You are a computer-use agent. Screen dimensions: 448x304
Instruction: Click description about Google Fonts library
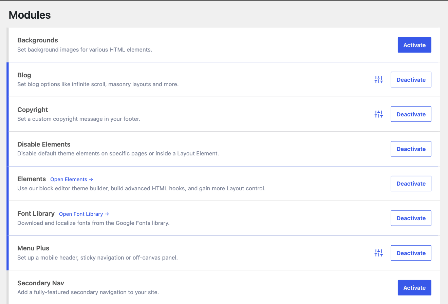tap(93, 223)
